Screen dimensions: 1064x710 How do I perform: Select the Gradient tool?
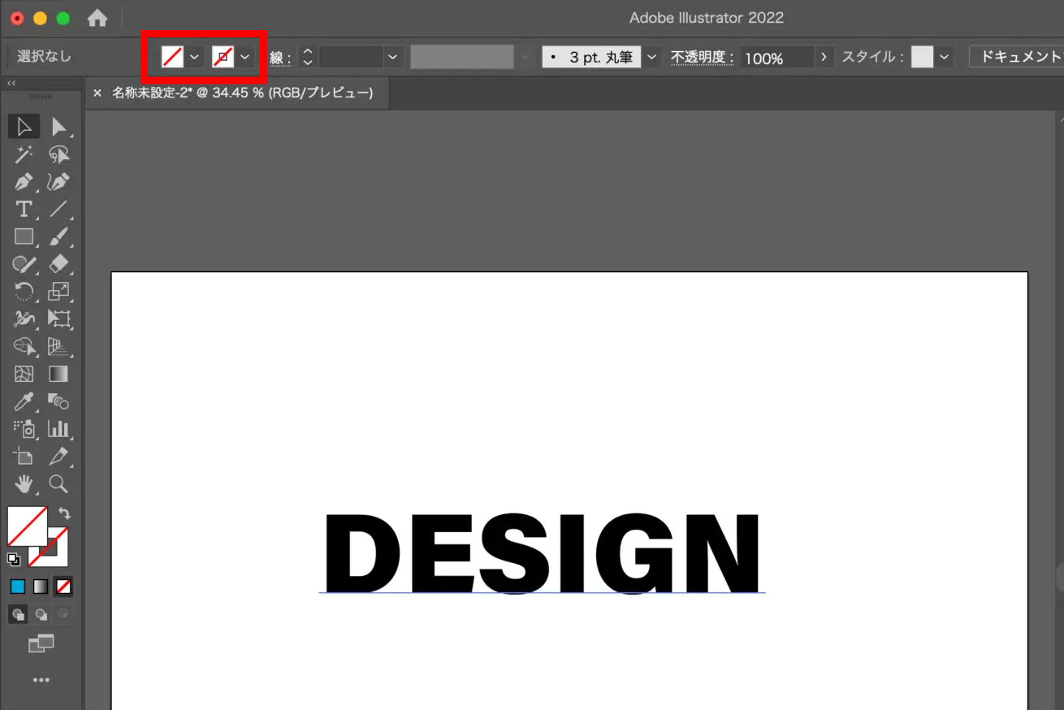pos(58,374)
